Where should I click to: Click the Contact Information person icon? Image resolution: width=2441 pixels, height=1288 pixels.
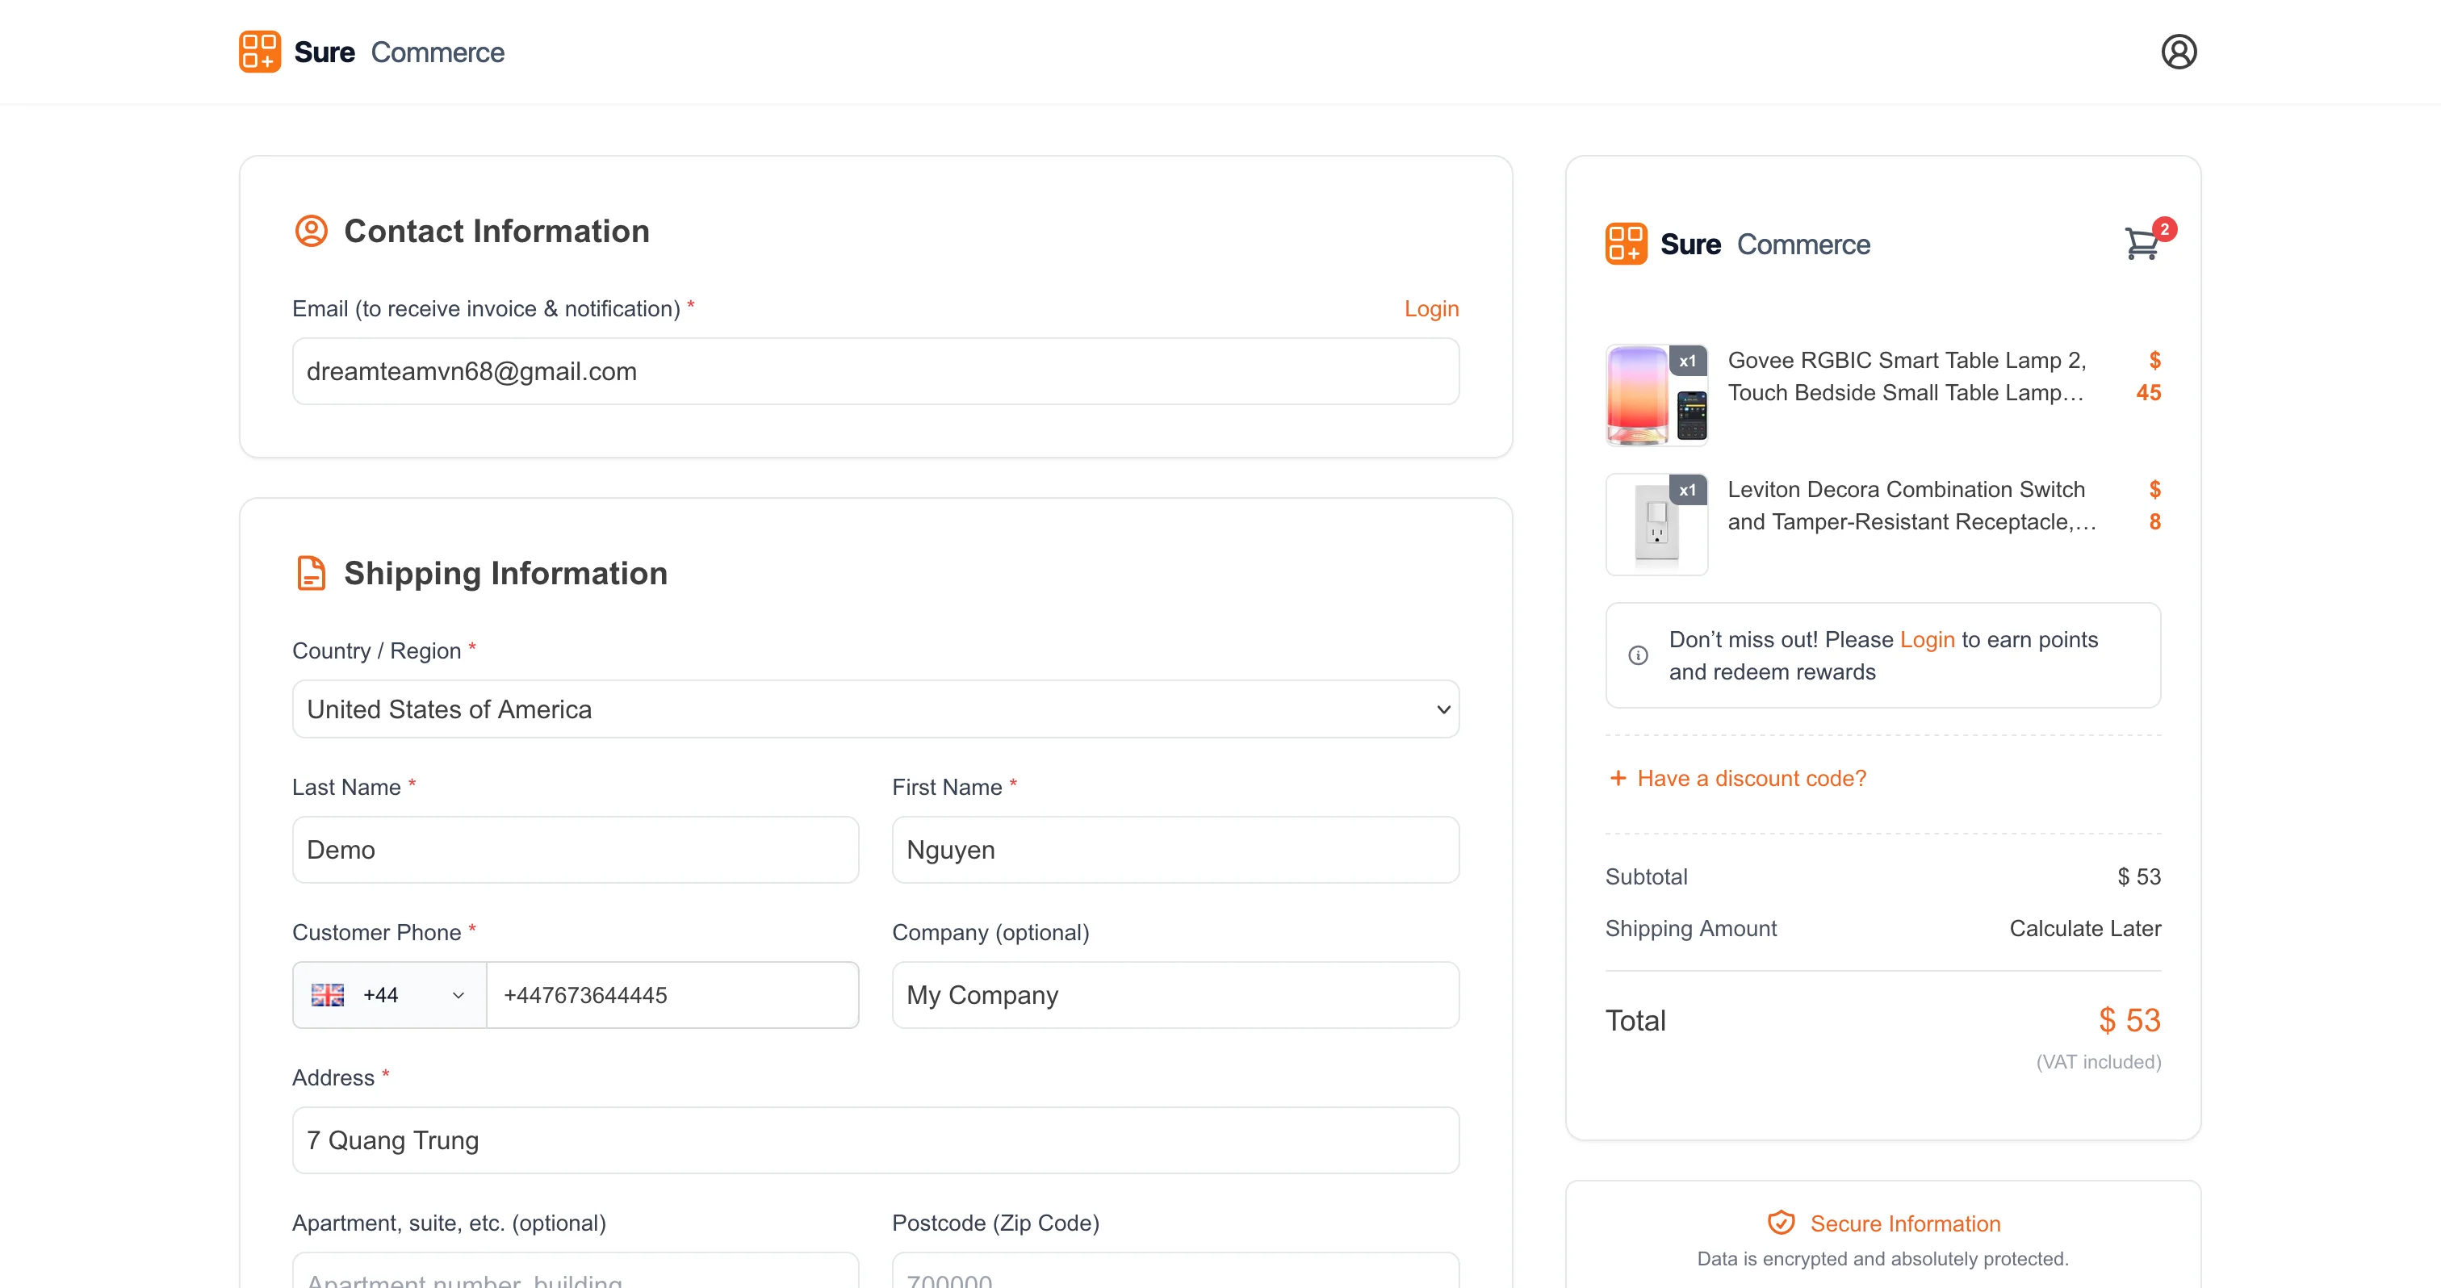[311, 231]
